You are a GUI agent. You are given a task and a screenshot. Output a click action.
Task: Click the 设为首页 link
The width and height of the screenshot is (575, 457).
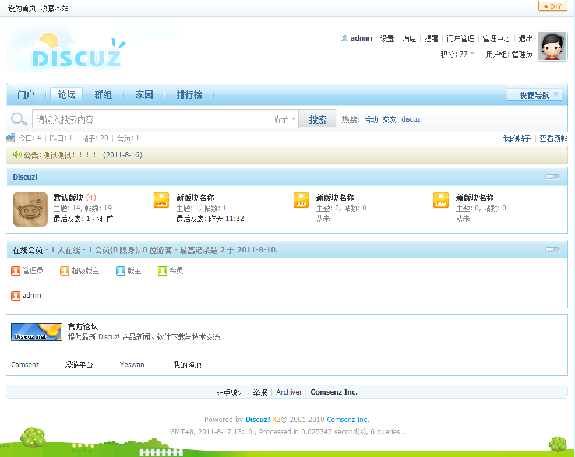pyautogui.click(x=22, y=8)
